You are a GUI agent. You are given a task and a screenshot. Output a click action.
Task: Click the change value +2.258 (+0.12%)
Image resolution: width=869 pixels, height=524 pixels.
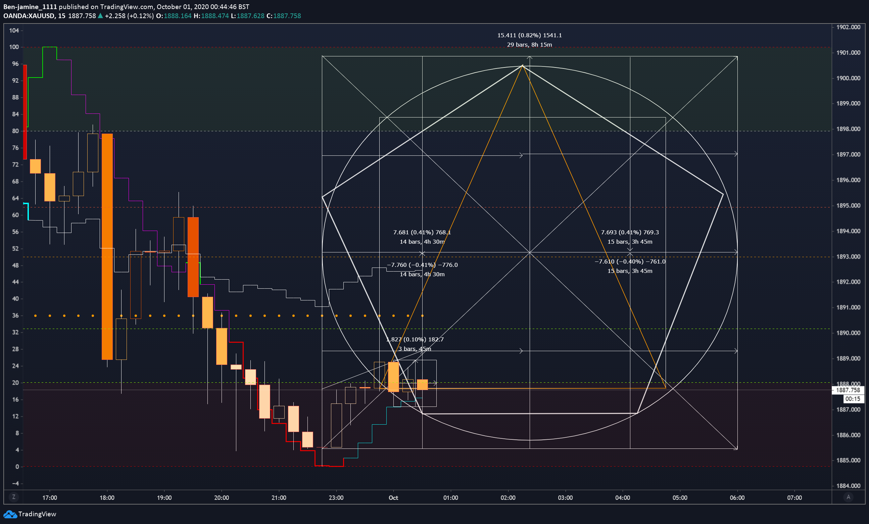(x=129, y=16)
